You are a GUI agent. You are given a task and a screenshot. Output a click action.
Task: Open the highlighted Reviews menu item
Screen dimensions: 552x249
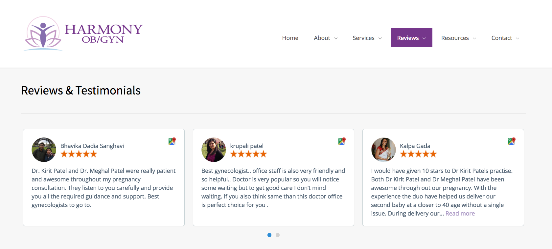tap(412, 38)
